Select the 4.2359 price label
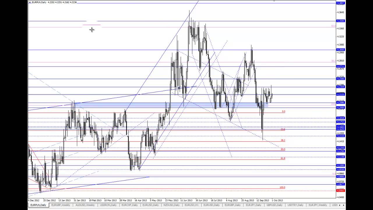Viewport: 373px width, 210px height. coord(340,87)
